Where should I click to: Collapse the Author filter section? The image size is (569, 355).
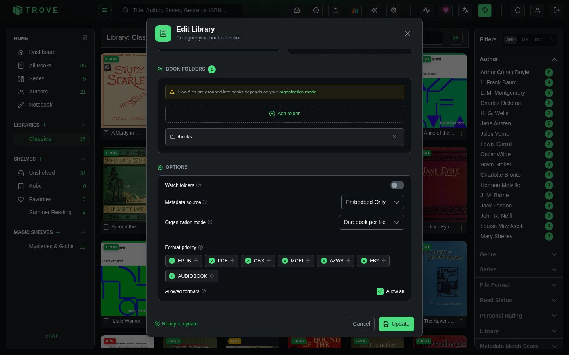point(554,59)
